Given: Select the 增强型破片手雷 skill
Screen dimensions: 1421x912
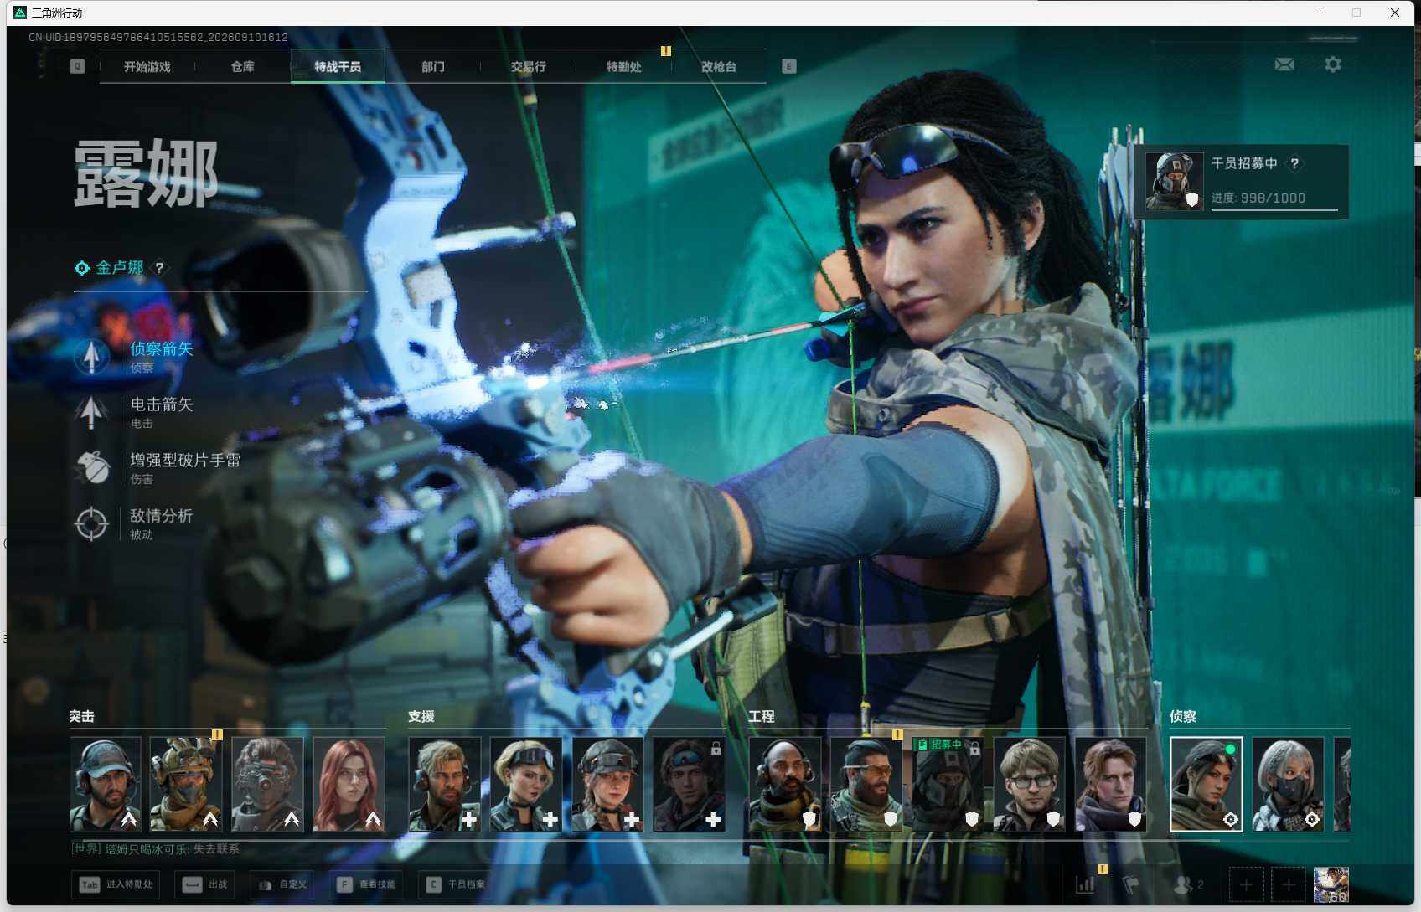Looking at the screenshot, I should pyautogui.click(x=158, y=468).
